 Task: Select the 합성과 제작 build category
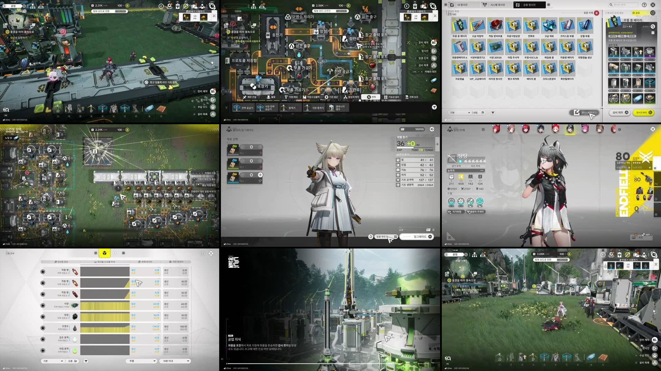click(351, 97)
